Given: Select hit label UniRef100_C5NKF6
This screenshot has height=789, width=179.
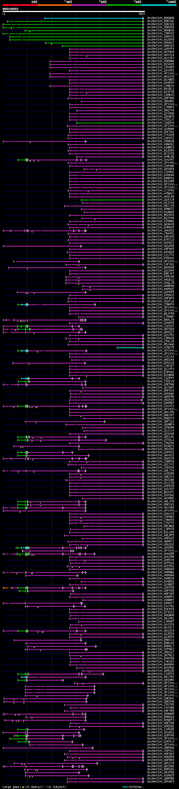Looking at the screenshot, I should 161,304.
